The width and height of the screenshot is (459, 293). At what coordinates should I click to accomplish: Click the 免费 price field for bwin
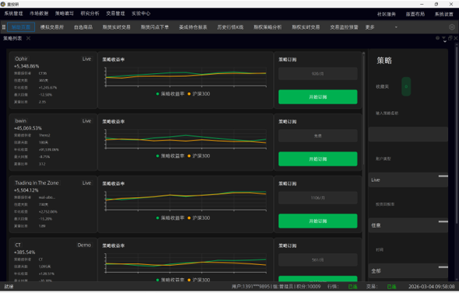pos(318,136)
